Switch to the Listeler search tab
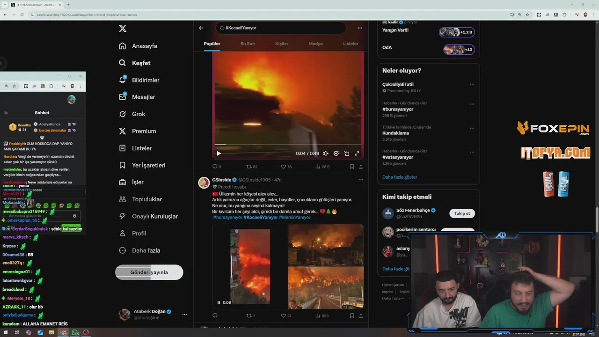The image size is (599, 337). 351,44
